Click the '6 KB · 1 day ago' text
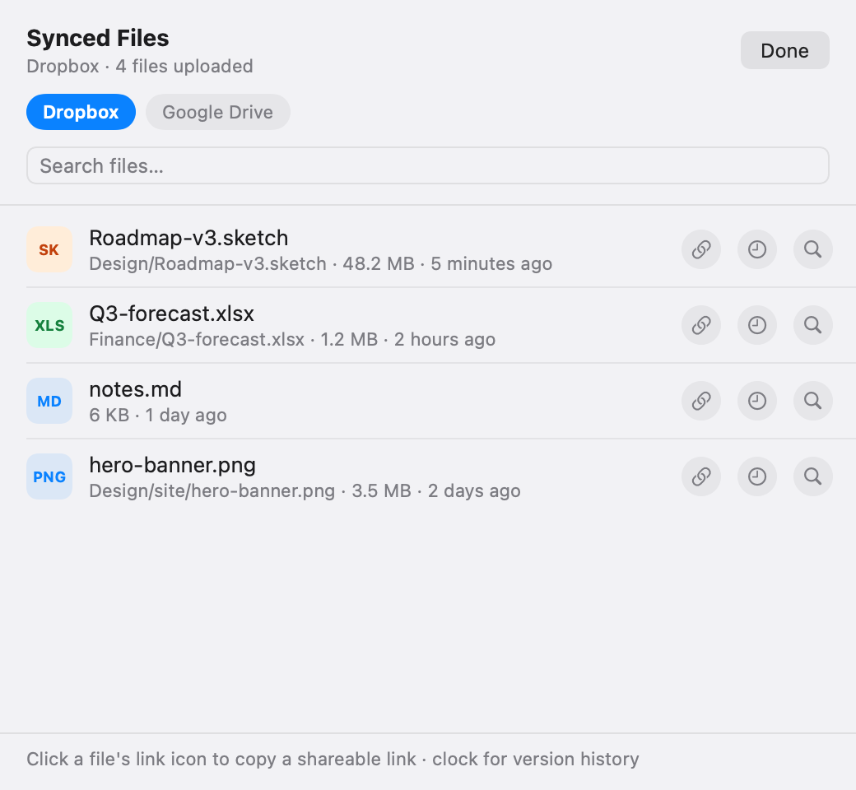 [158, 415]
